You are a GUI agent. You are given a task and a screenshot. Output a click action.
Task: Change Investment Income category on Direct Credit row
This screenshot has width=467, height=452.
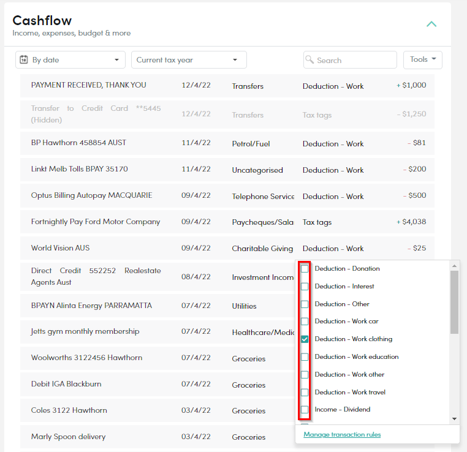263,277
